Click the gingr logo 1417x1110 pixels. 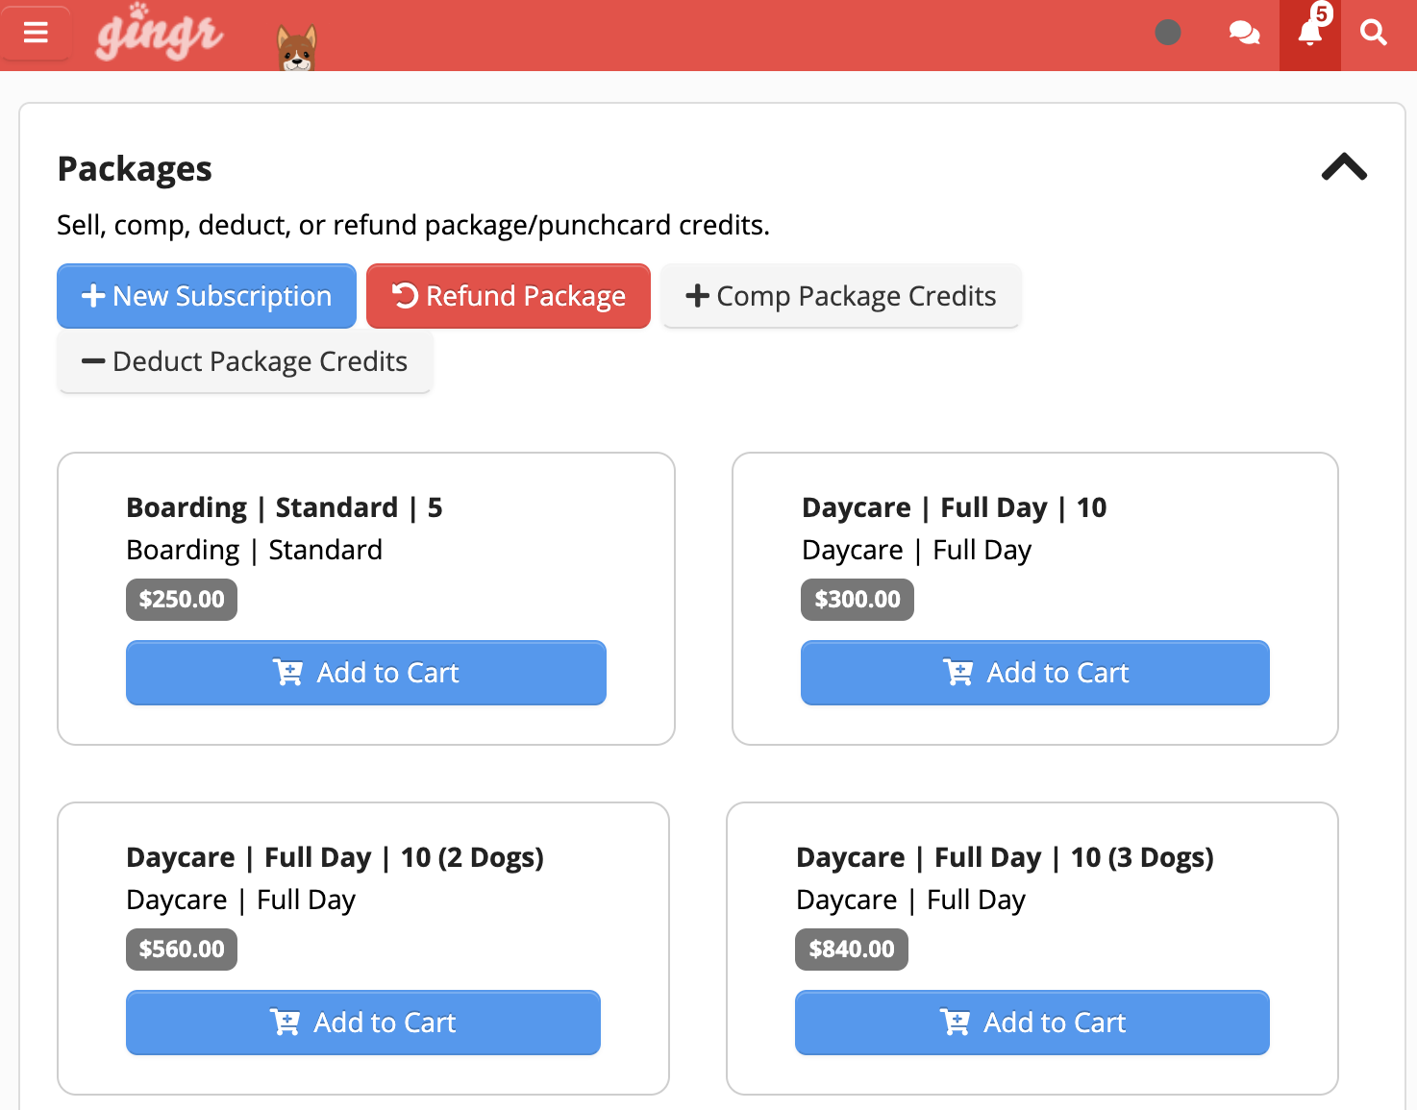click(x=159, y=35)
